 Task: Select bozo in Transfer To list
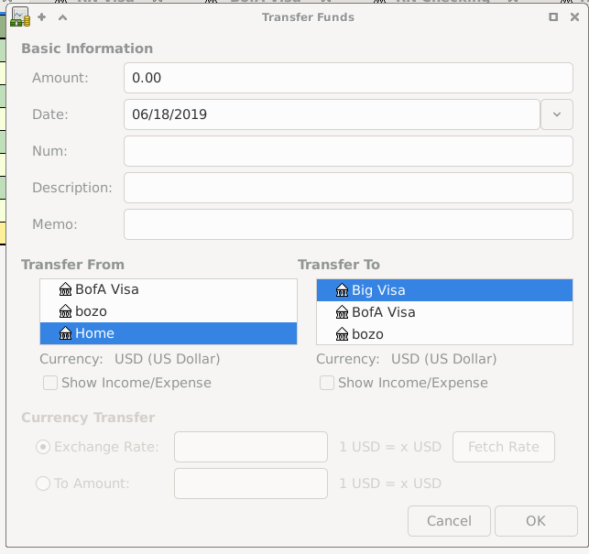coord(444,334)
